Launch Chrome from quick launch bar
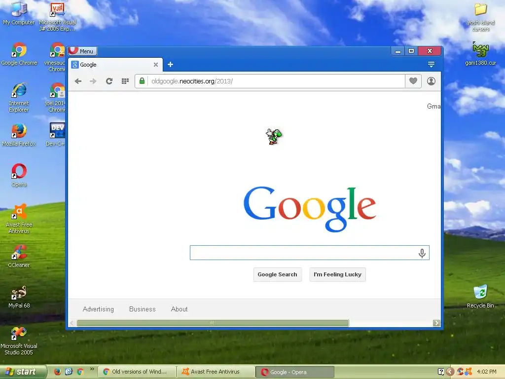Image resolution: width=505 pixels, height=379 pixels. (x=80, y=372)
